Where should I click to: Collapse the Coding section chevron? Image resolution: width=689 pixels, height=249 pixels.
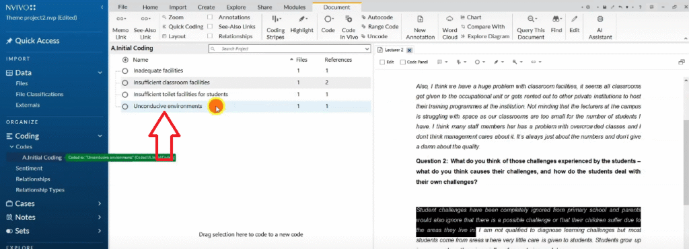[x=100, y=136]
